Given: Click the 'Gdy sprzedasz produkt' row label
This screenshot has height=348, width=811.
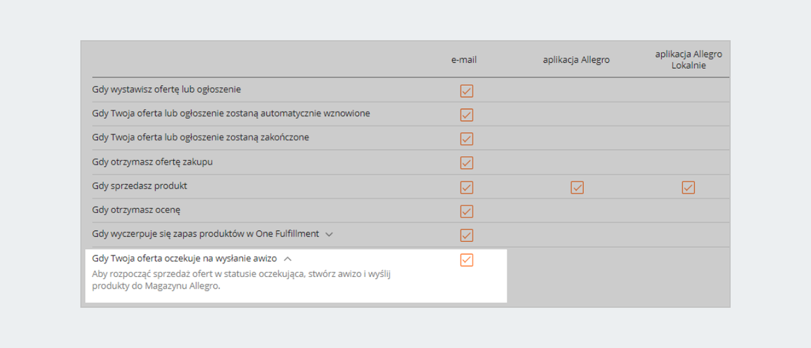Looking at the screenshot, I should [140, 185].
